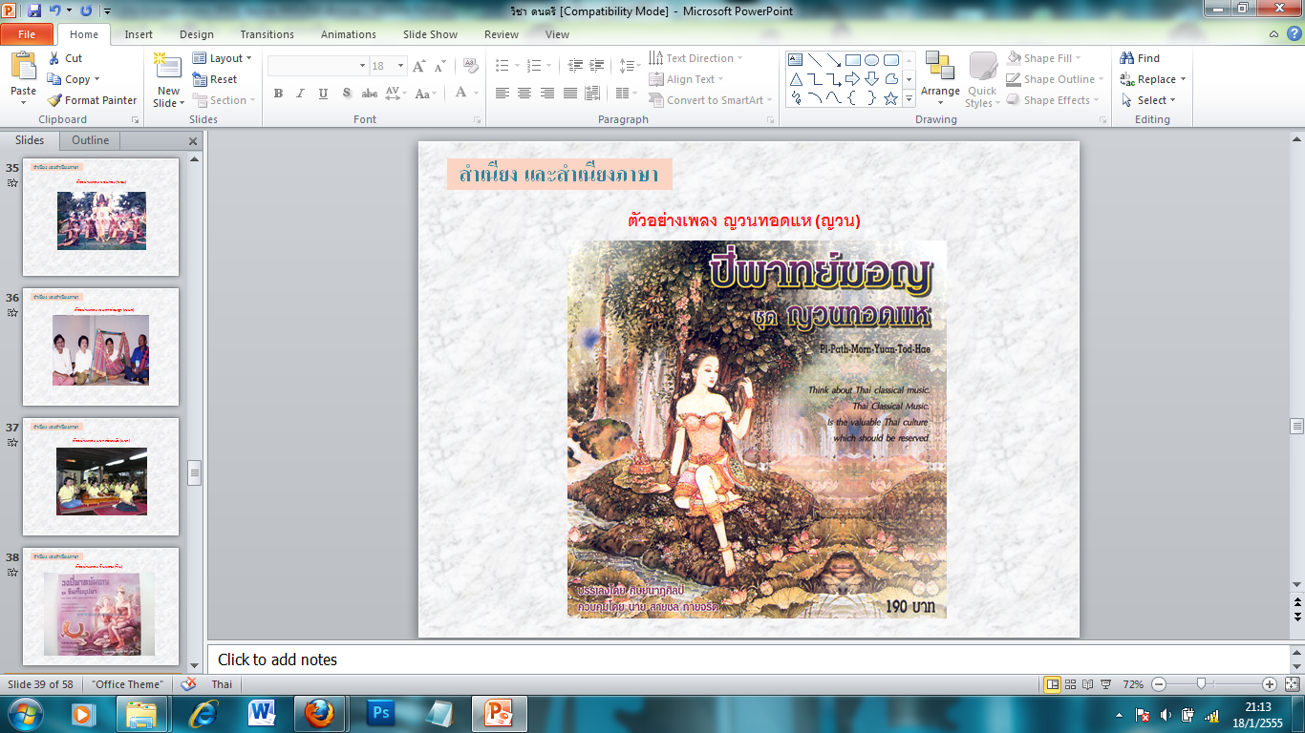Viewport: 1305px width, 733px height.
Task: Justify the paragraph text
Action: tap(570, 94)
